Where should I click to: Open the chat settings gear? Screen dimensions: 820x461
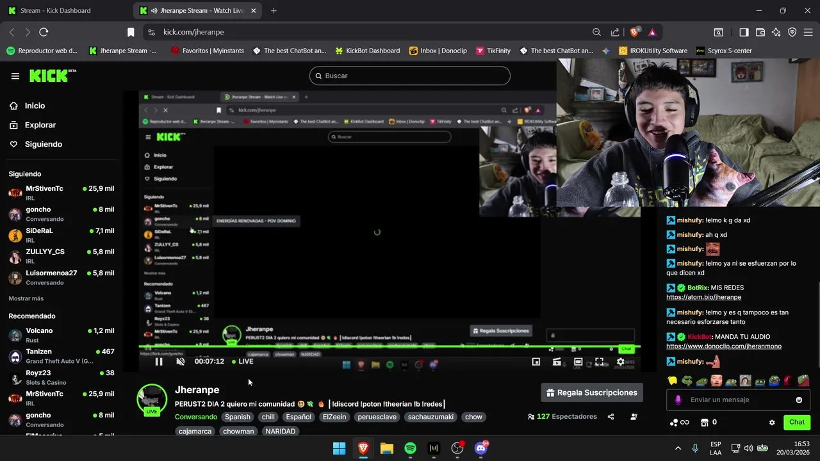772,423
